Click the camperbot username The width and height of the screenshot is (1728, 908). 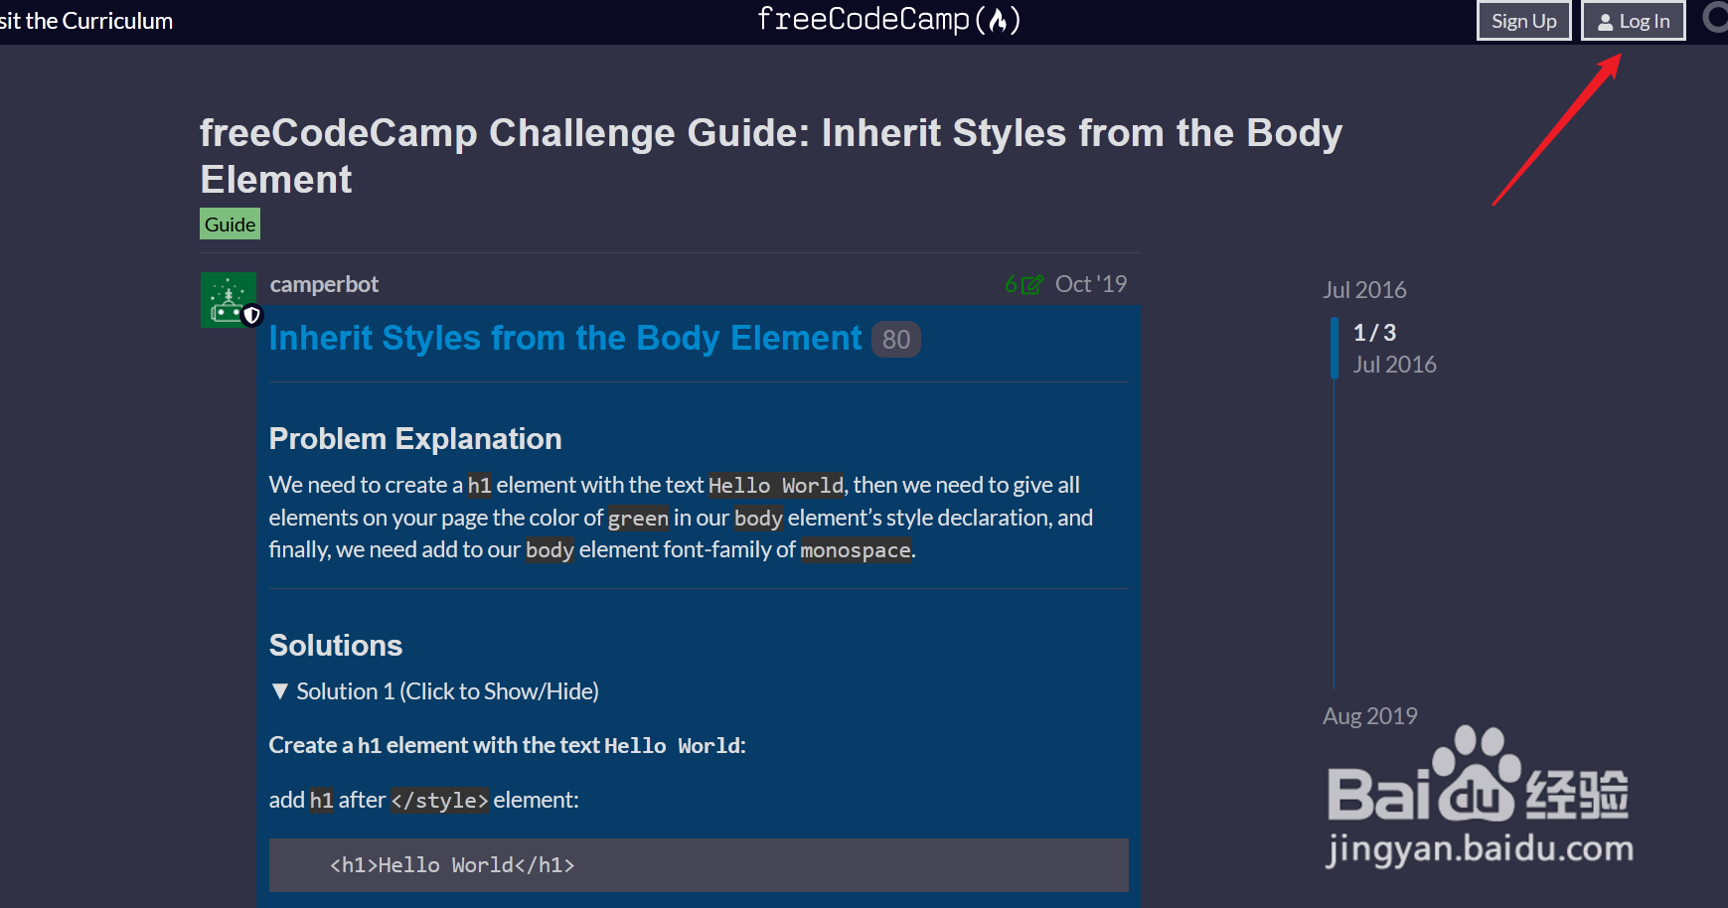click(324, 284)
